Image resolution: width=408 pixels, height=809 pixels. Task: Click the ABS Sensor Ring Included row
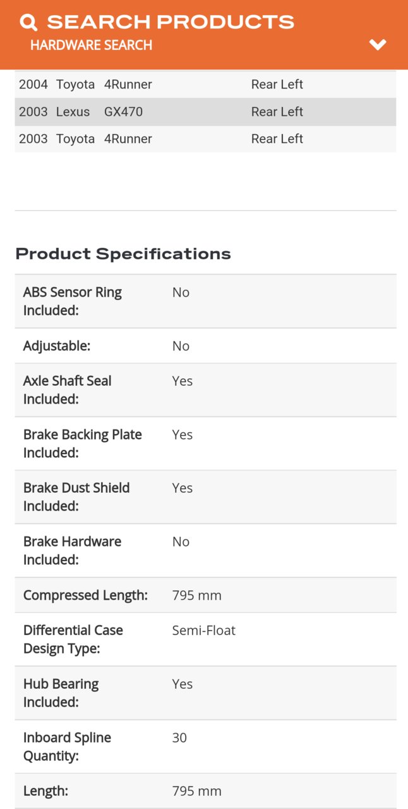tap(205, 301)
